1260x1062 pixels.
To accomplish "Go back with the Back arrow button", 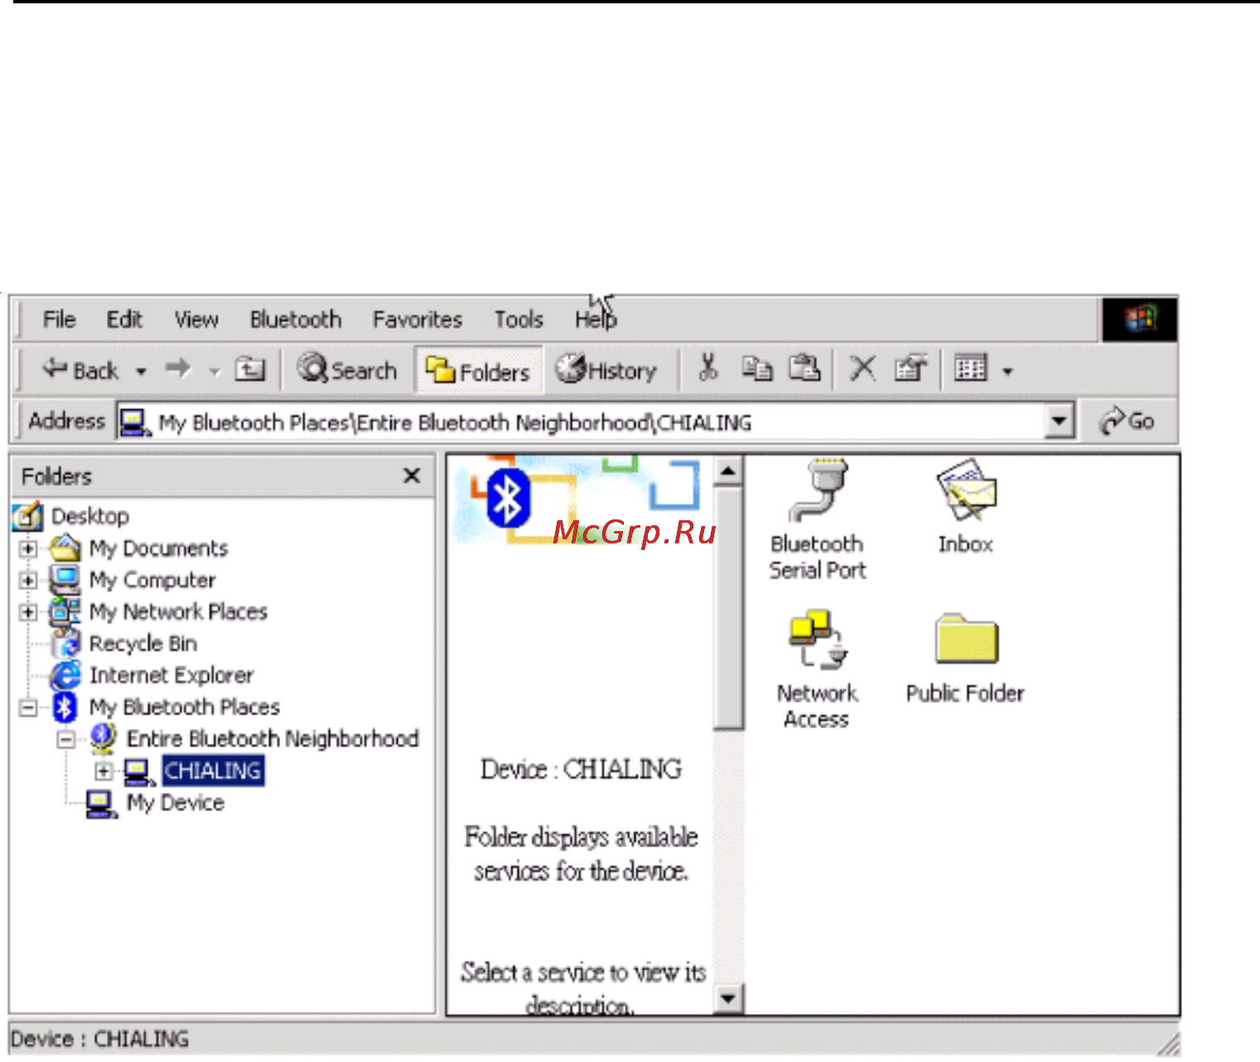I will pos(80,370).
